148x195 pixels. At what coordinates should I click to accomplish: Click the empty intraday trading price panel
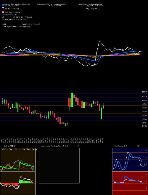[59, 165]
